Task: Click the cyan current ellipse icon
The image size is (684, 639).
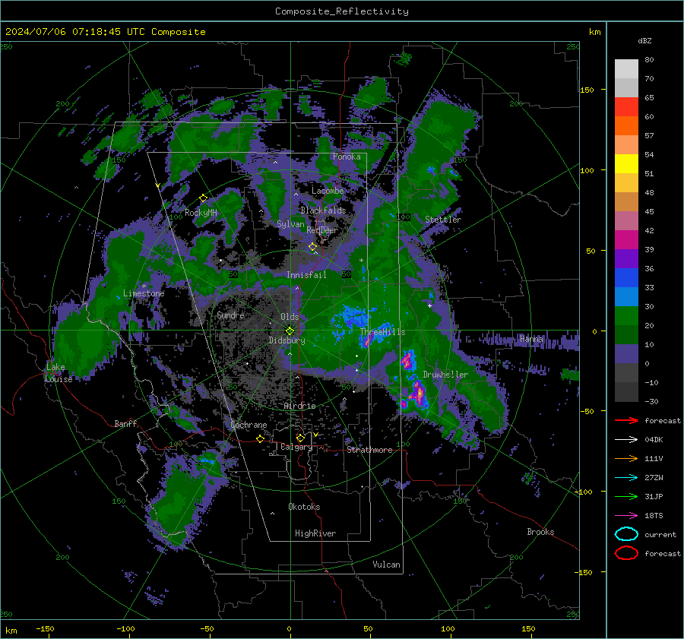Action: [x=626, y=534]
